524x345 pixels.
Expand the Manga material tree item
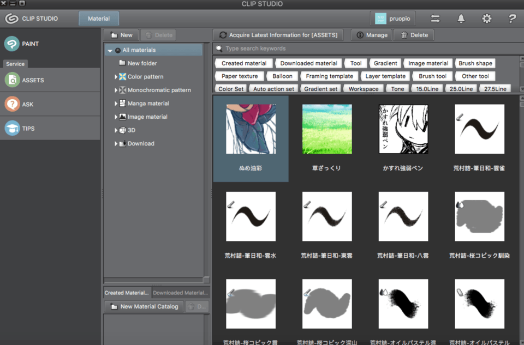click(116, 103)
